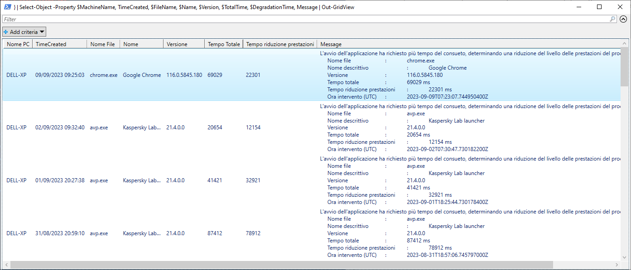Screen dimensions: 631x270
Task: Sort by the Nome File column header
Action: click(x=103, y=44)
